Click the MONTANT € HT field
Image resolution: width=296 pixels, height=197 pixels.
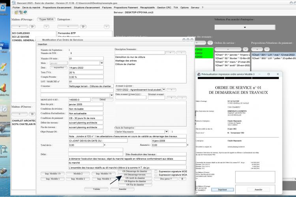tap(79, 100)
